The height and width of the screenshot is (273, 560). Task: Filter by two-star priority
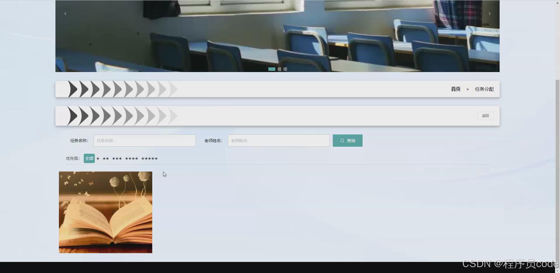(x=106, y=158)
